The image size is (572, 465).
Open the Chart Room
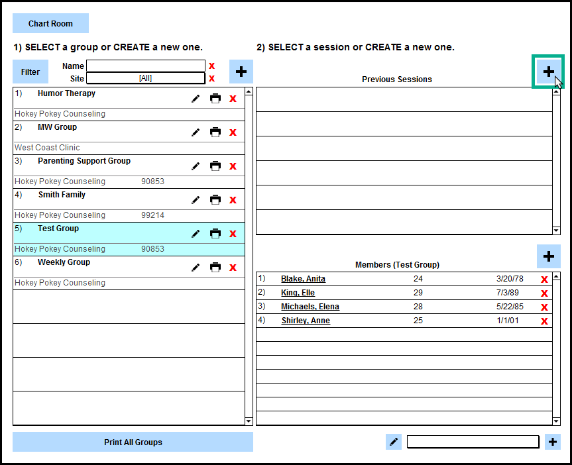(50, 24)
